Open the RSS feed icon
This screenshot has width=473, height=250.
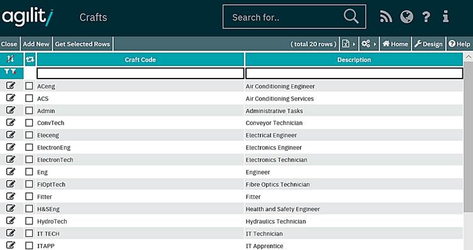[x=386, y=16]
